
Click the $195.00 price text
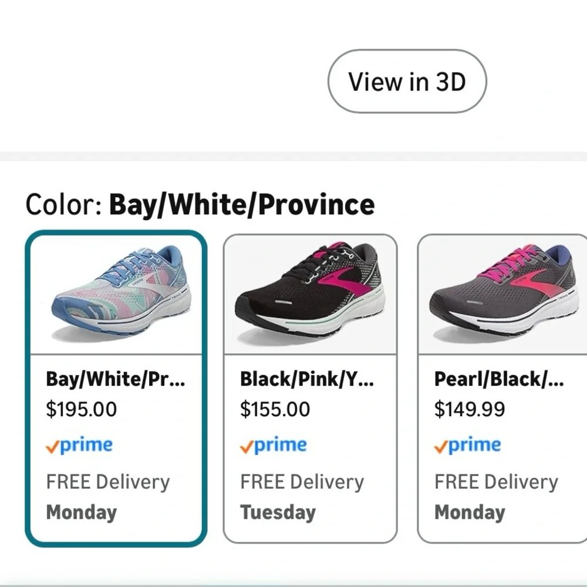click(x=82, y=409)
